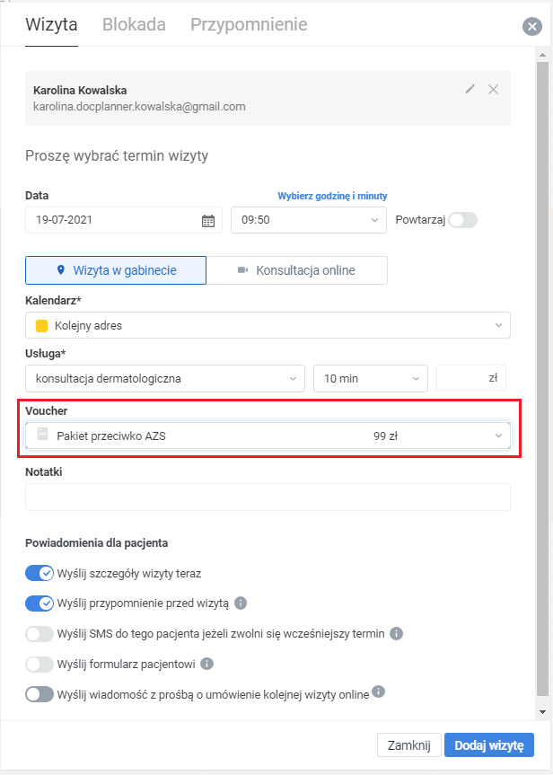This screenshot has height=775, width=553.
Task: Click the pencil icon to edit Karolina Kowalska
Action: pos(470,89)
